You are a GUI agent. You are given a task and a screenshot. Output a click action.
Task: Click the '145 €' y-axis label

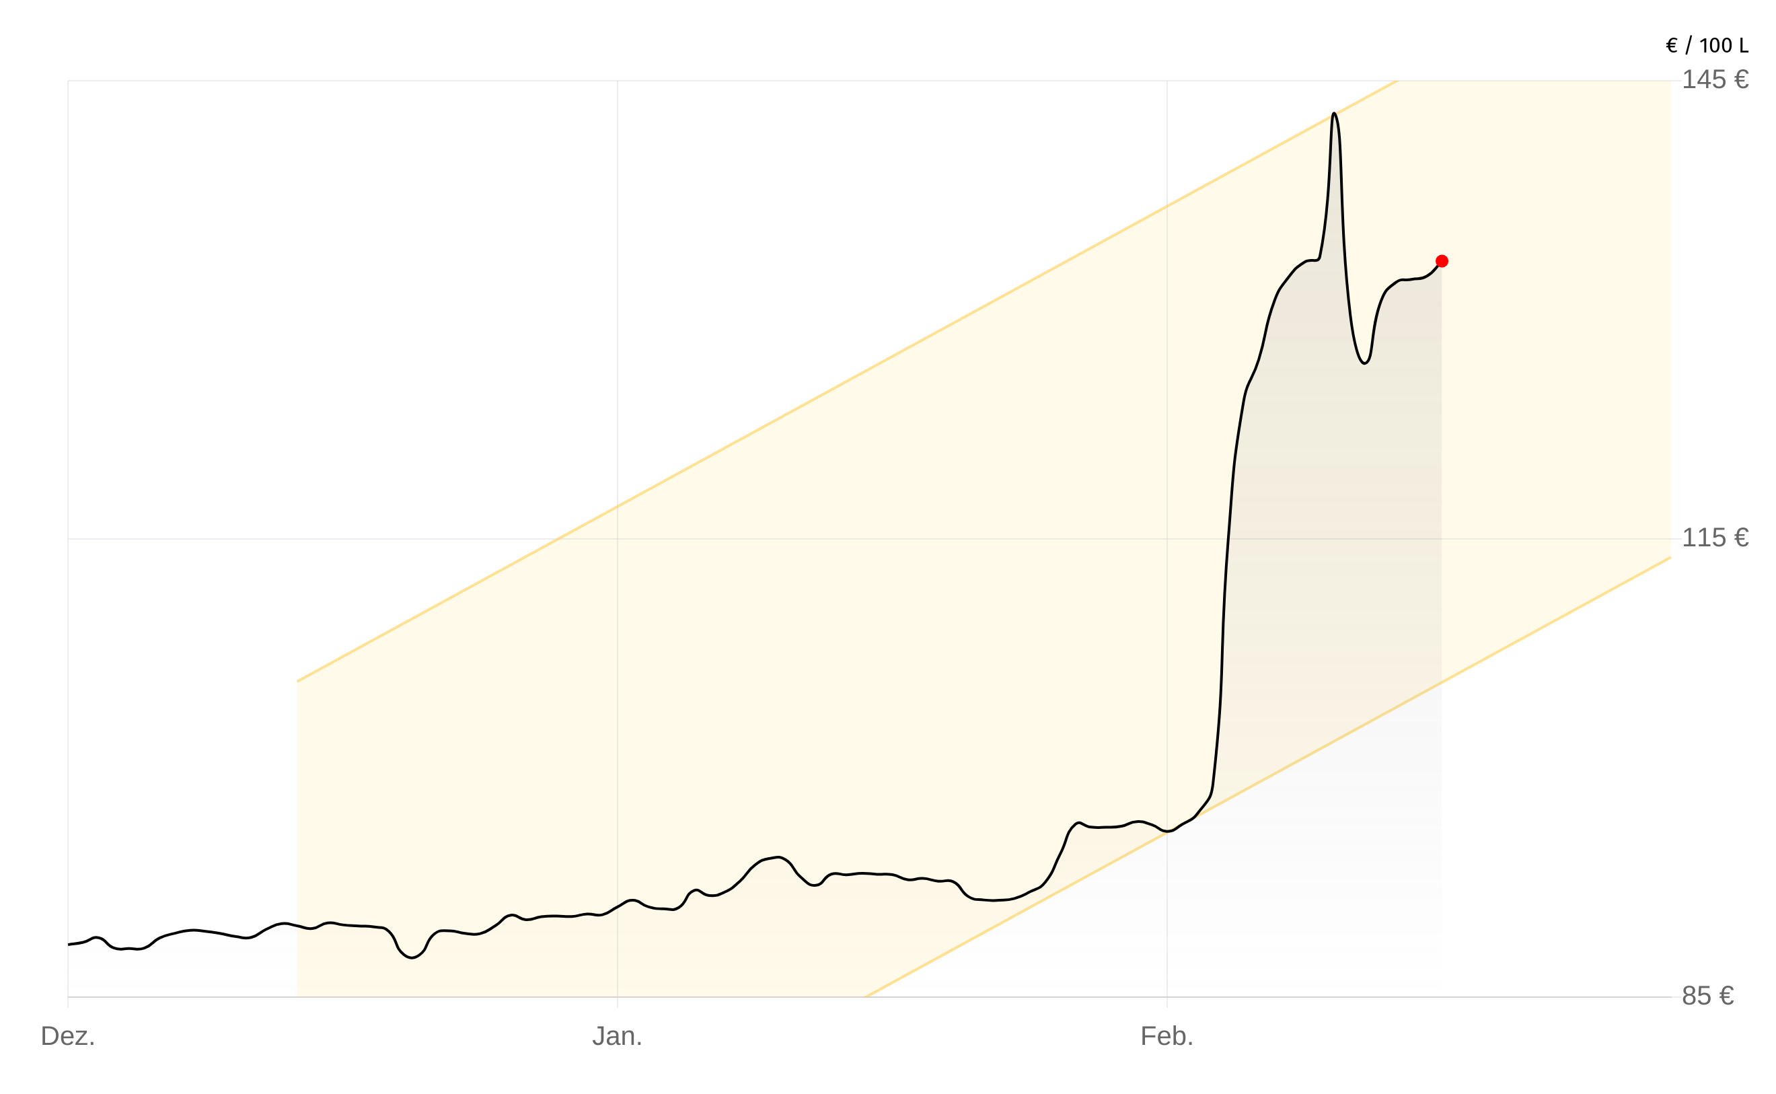[1715, 79]
